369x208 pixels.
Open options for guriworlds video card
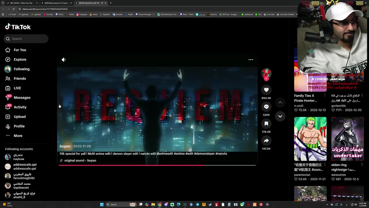click(362, 95)
